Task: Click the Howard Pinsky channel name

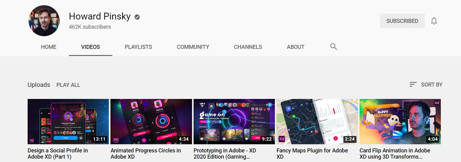Action: (x=100, y=16)
